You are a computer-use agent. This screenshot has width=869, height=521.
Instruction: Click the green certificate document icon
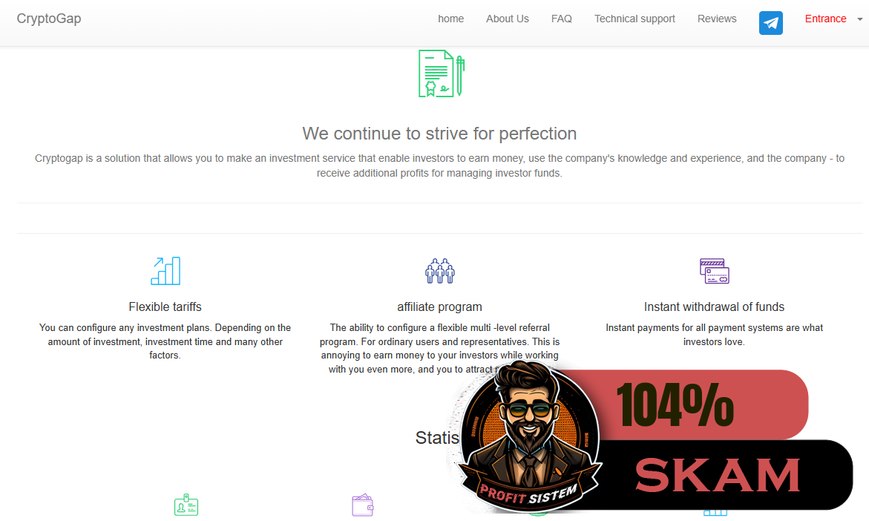[441, 73]
